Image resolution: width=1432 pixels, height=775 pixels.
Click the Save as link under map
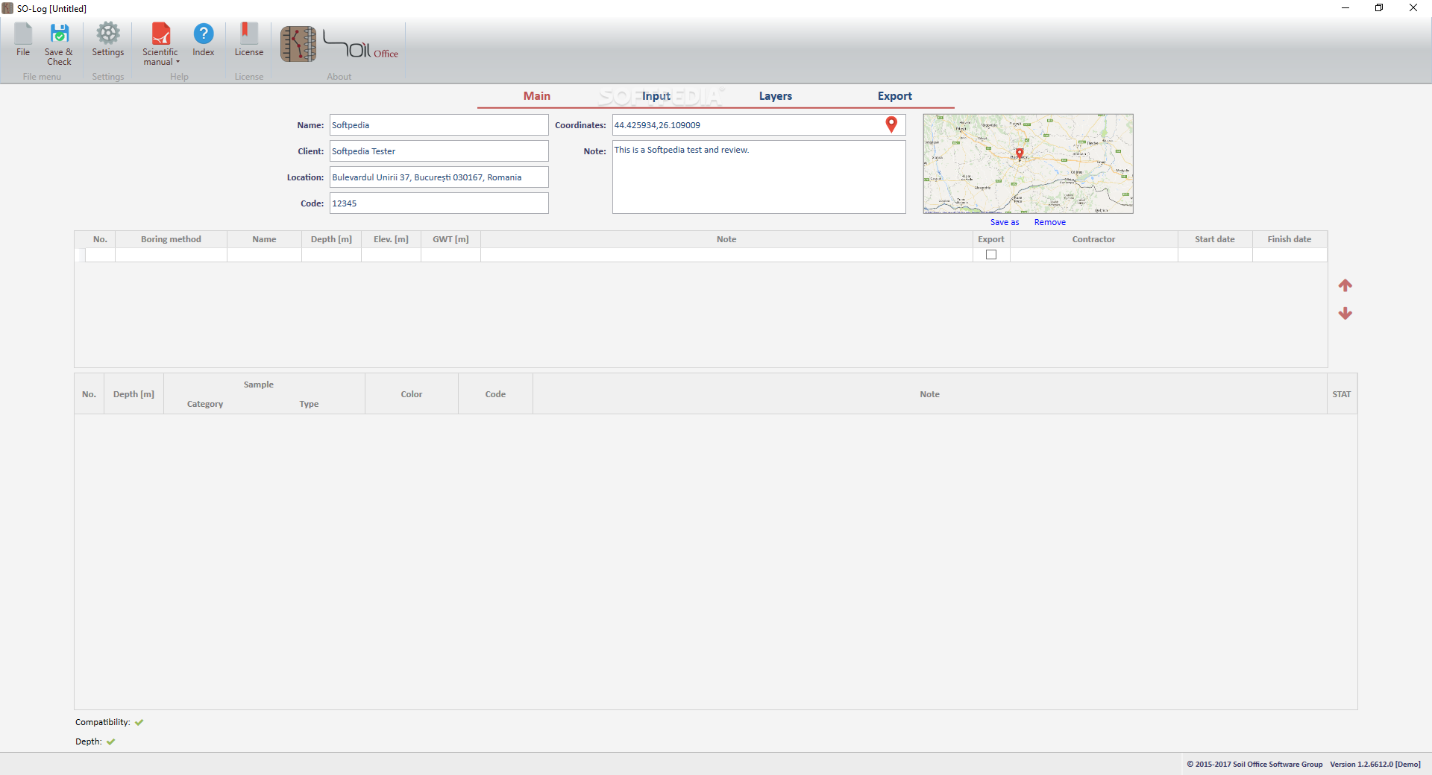click(1004, 222)
